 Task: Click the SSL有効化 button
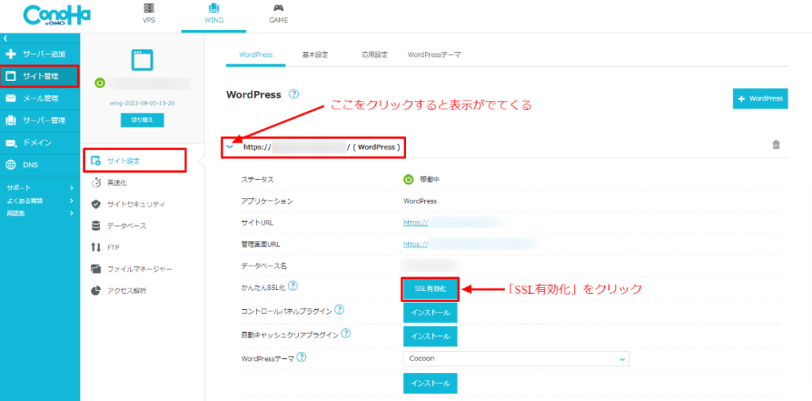[431, 290]
